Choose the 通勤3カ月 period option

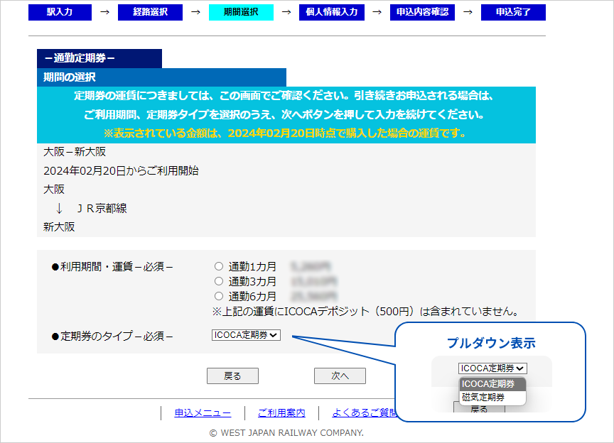tap(219, 281)
